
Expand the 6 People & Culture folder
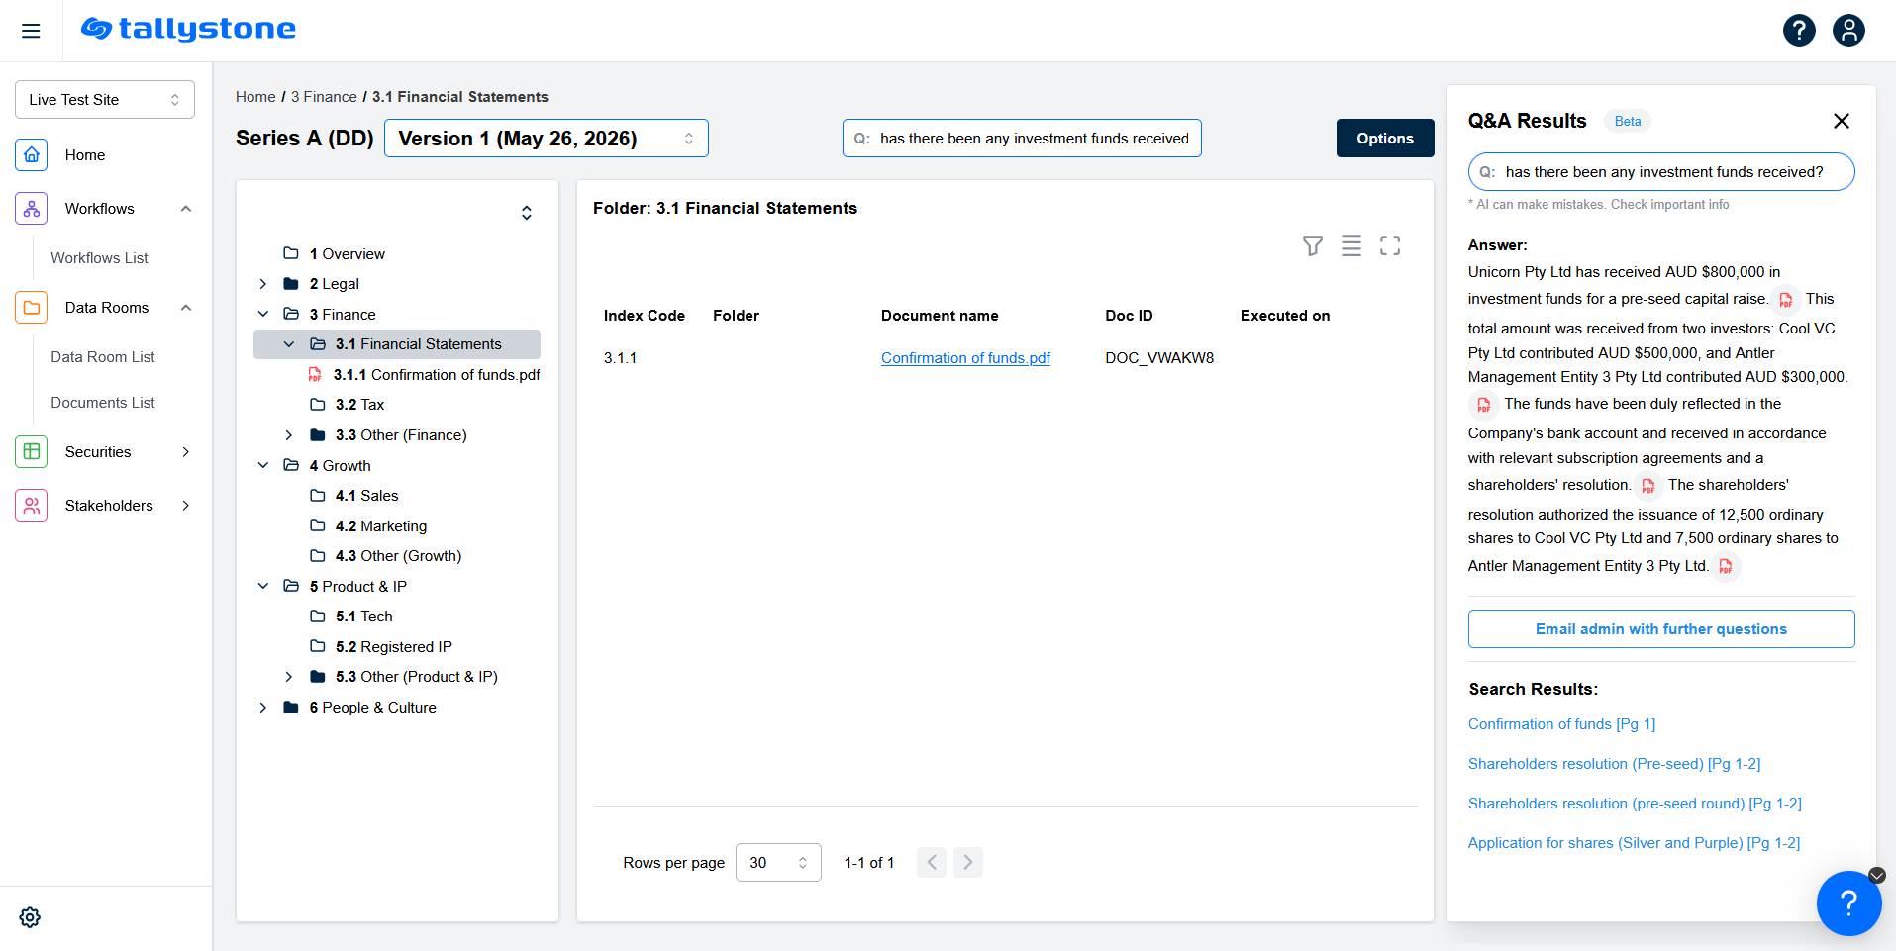pyautogui.click(x=263, y=708)
